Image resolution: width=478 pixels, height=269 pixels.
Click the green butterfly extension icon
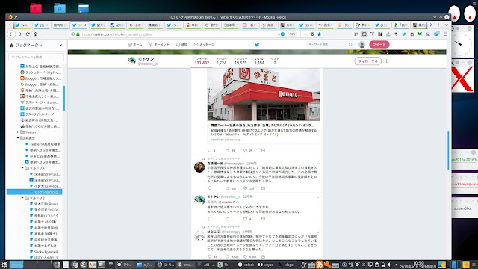(x=420, y=34)
